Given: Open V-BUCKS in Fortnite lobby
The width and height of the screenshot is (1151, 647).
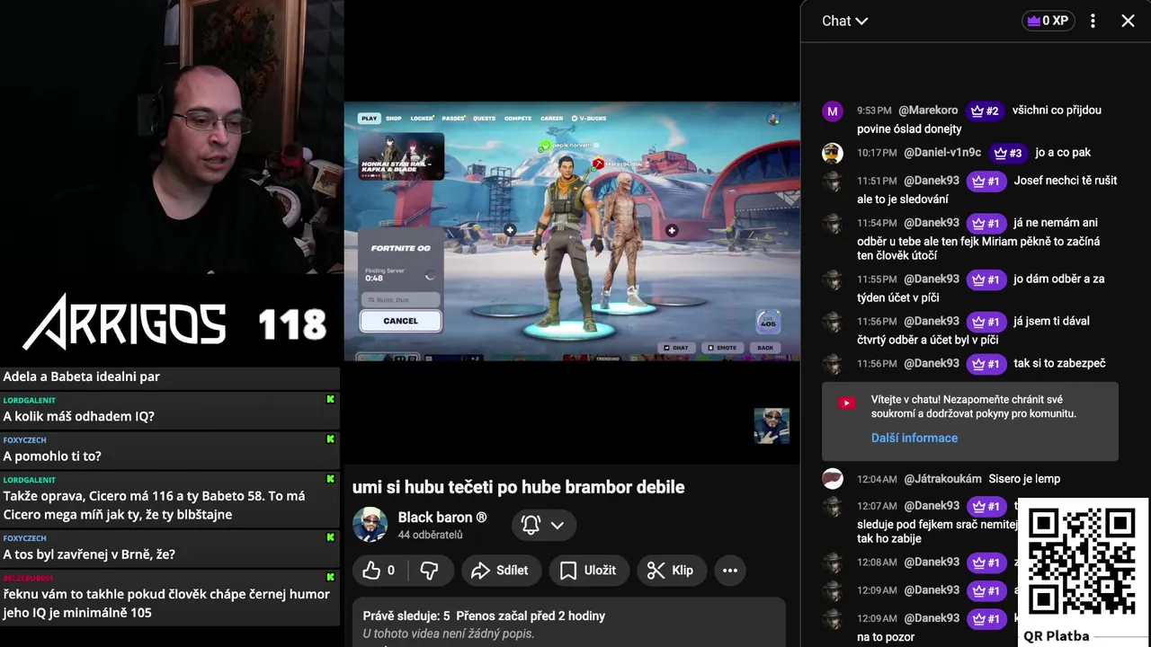Looking at the screenshot, I should [588, 118].
